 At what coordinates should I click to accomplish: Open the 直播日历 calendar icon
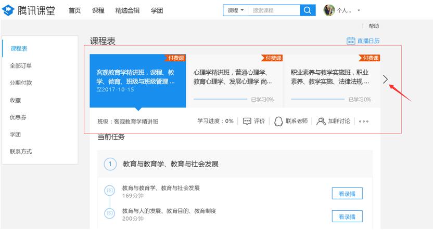(x=351, y=41)
